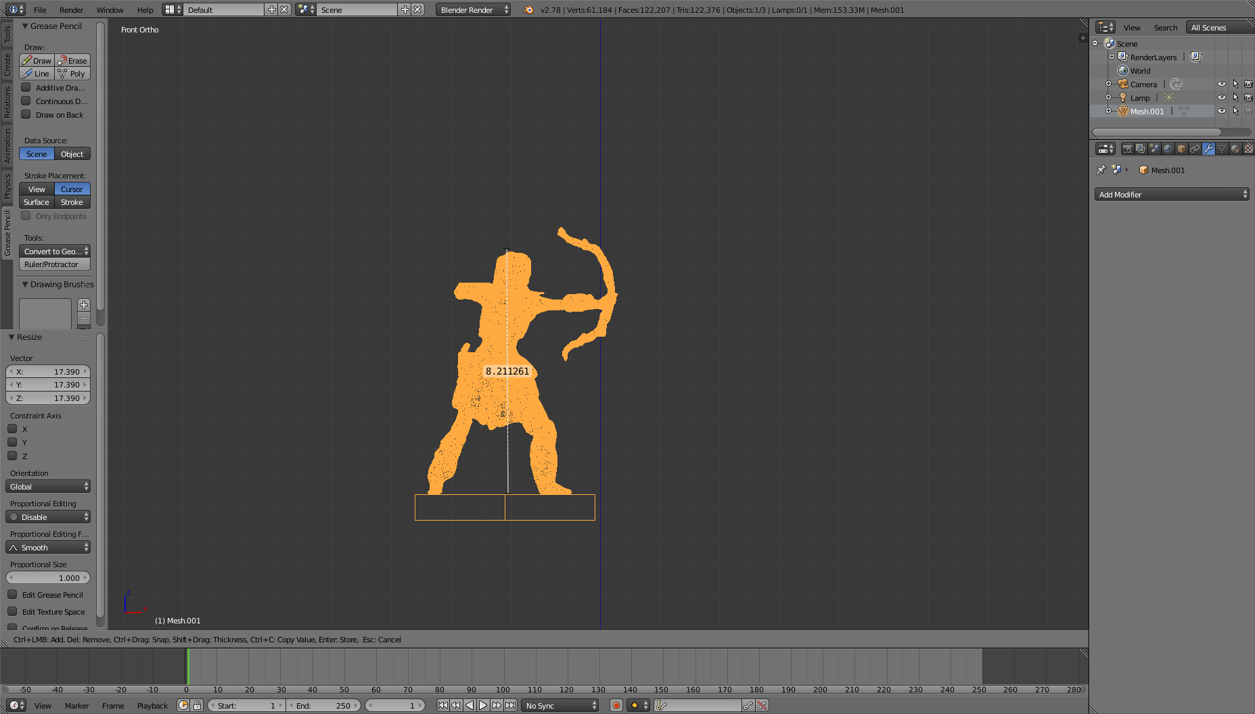Screen dimensions: 1255x714
Task: Enable the Continuous Drawing checkbox
Action: [26, 101]
